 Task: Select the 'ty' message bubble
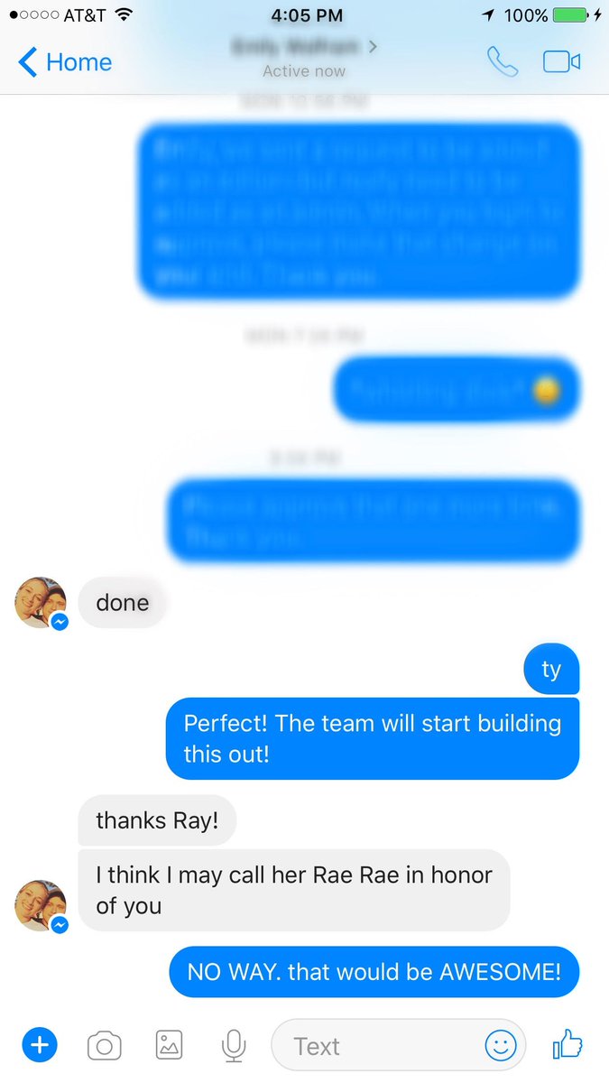(x=551, y=670)
